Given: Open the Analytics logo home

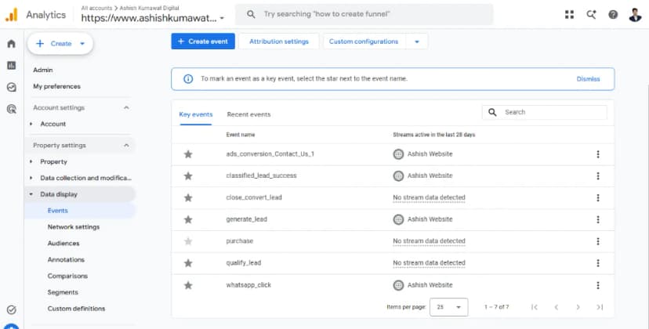Looking at the screenshot, I should pos(12,14).
